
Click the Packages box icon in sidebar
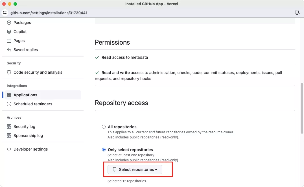pos(9,23)
